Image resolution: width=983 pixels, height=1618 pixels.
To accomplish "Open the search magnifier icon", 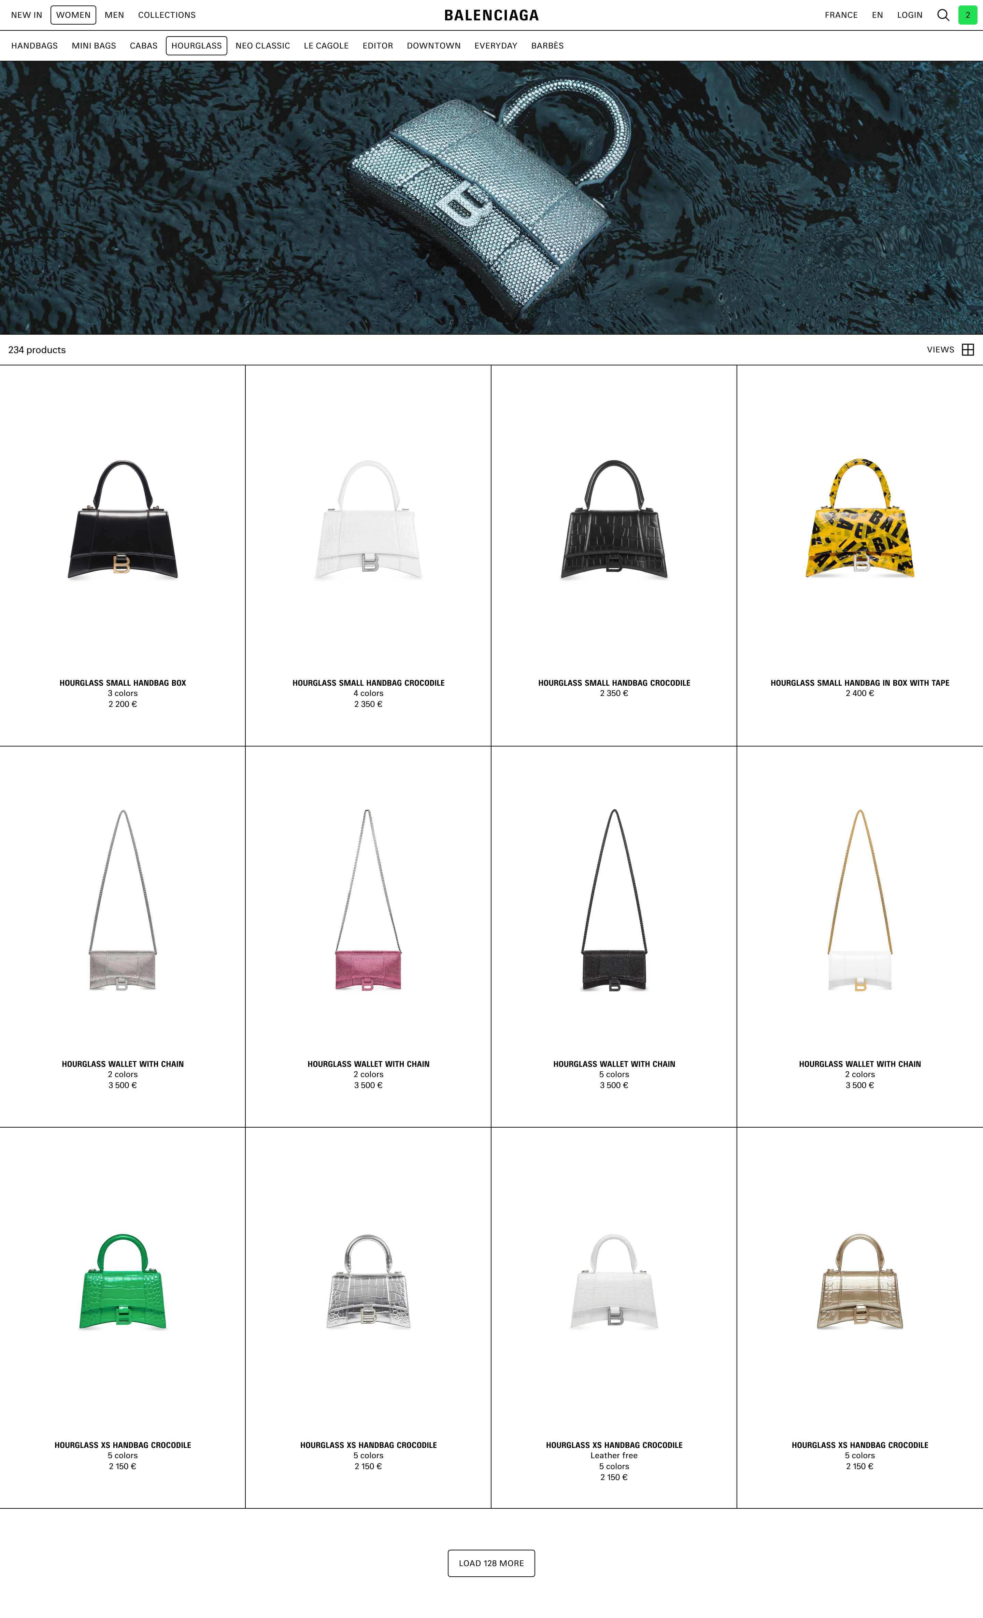I will pyautogui.click(x=943, y=15).
